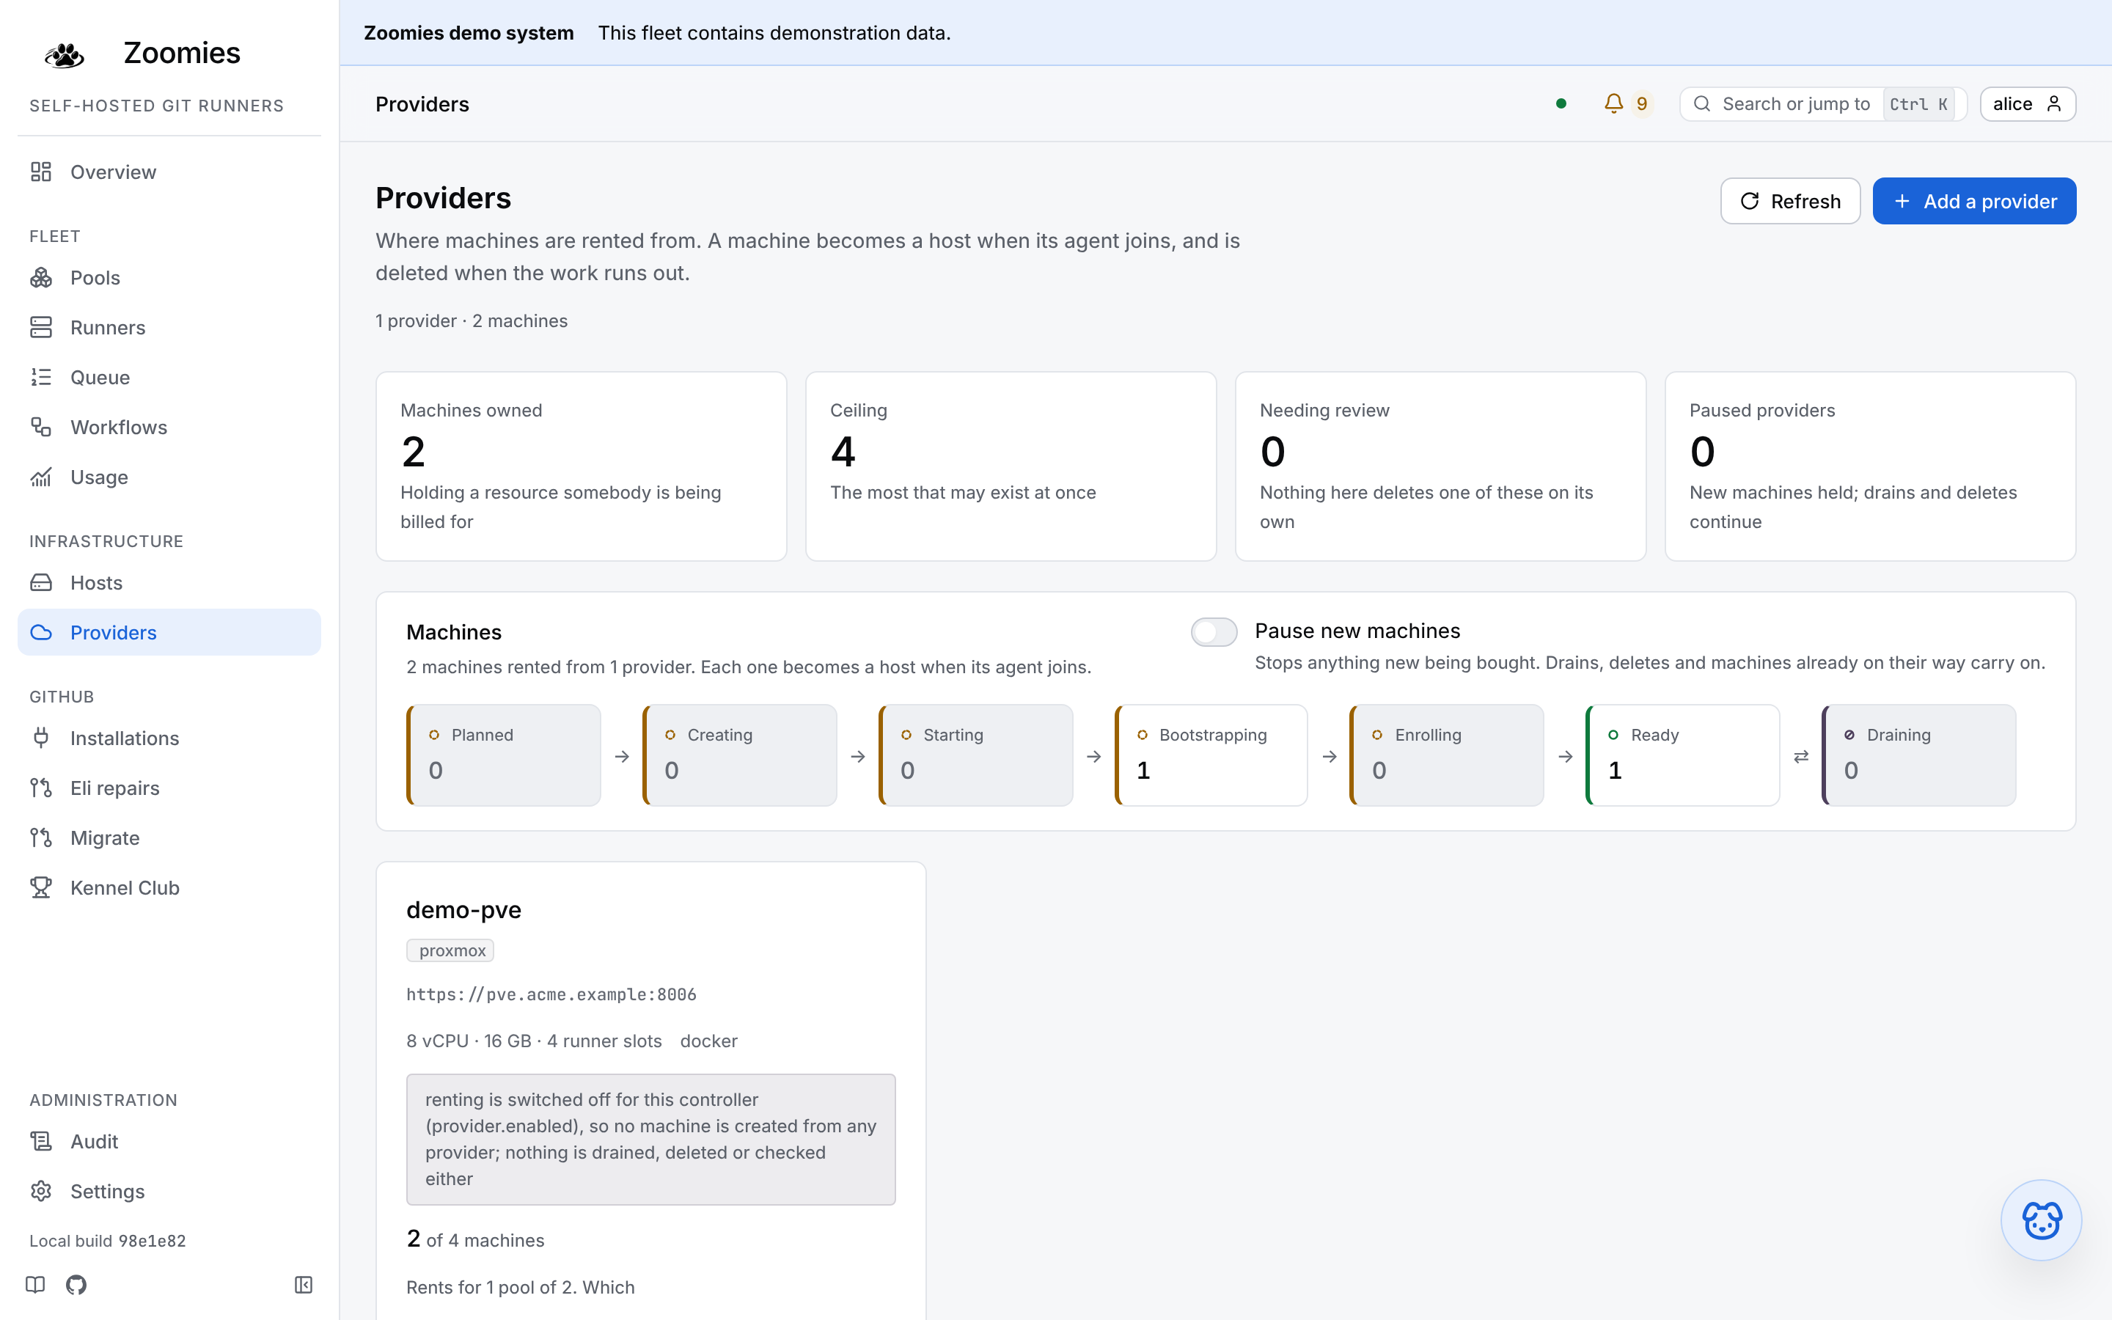Click Add a provider button
Screen dimensions: 2112x1320
(x=1974, y=201)
